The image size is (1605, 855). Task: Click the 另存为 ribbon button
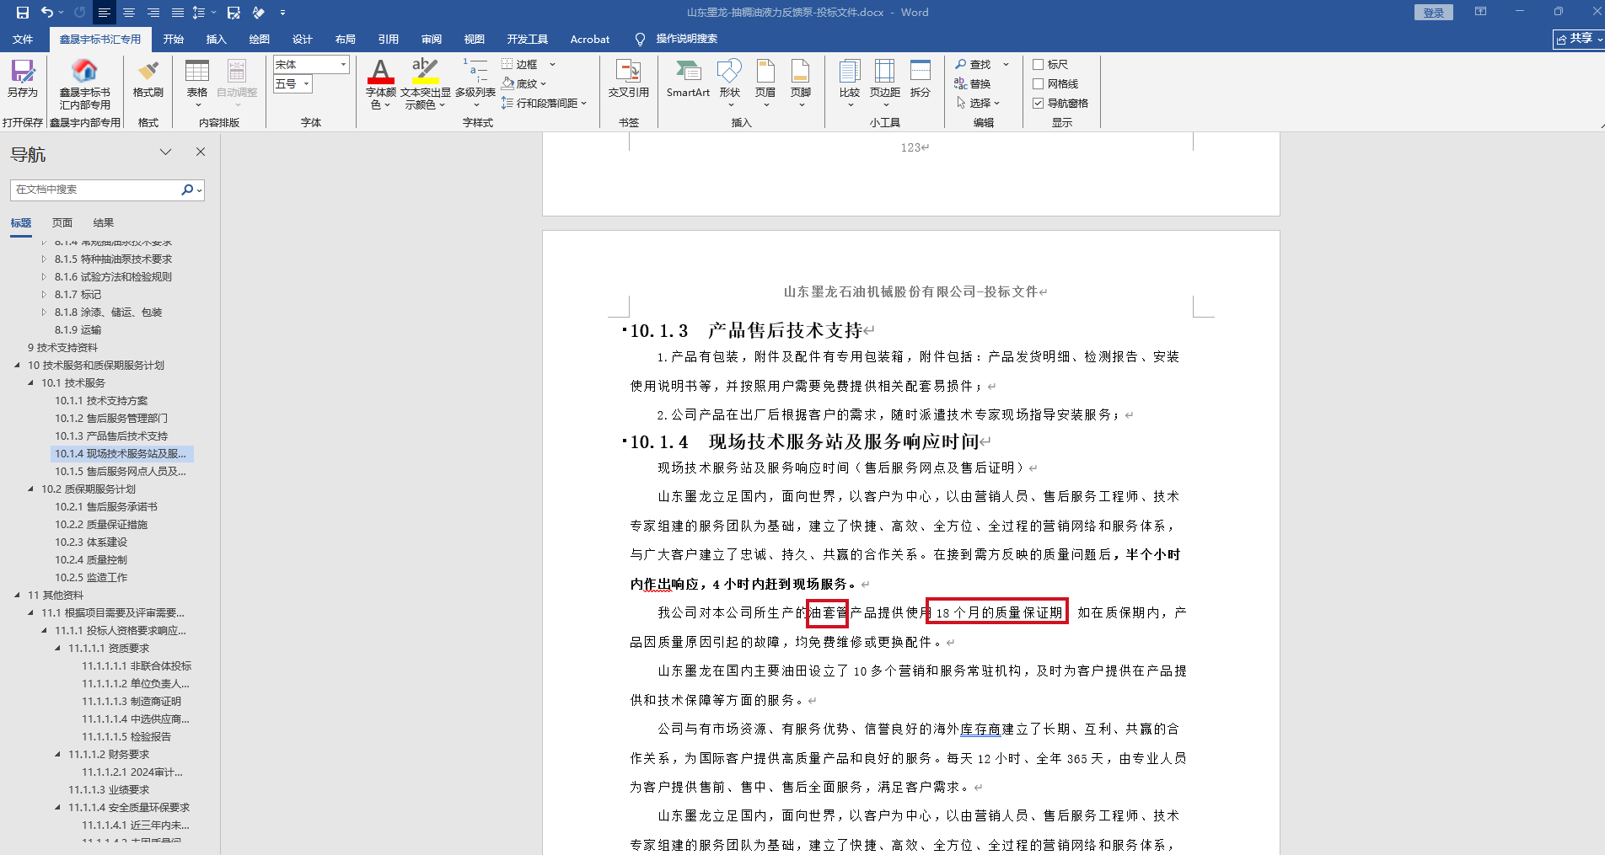[x=23, y=78]
